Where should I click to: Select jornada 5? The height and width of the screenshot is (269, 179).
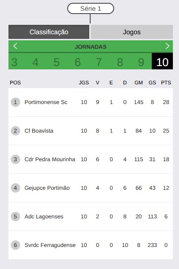click(56, 62)
